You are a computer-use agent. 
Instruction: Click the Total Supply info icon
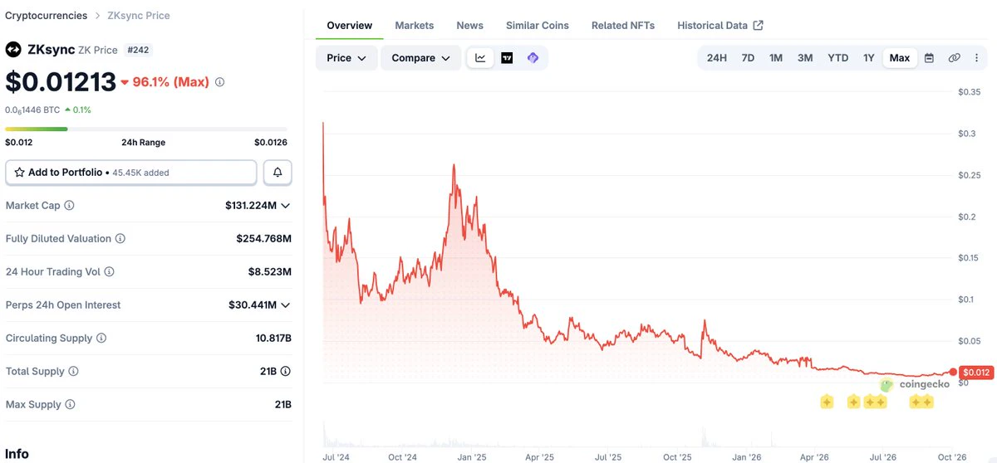[73, 371]
